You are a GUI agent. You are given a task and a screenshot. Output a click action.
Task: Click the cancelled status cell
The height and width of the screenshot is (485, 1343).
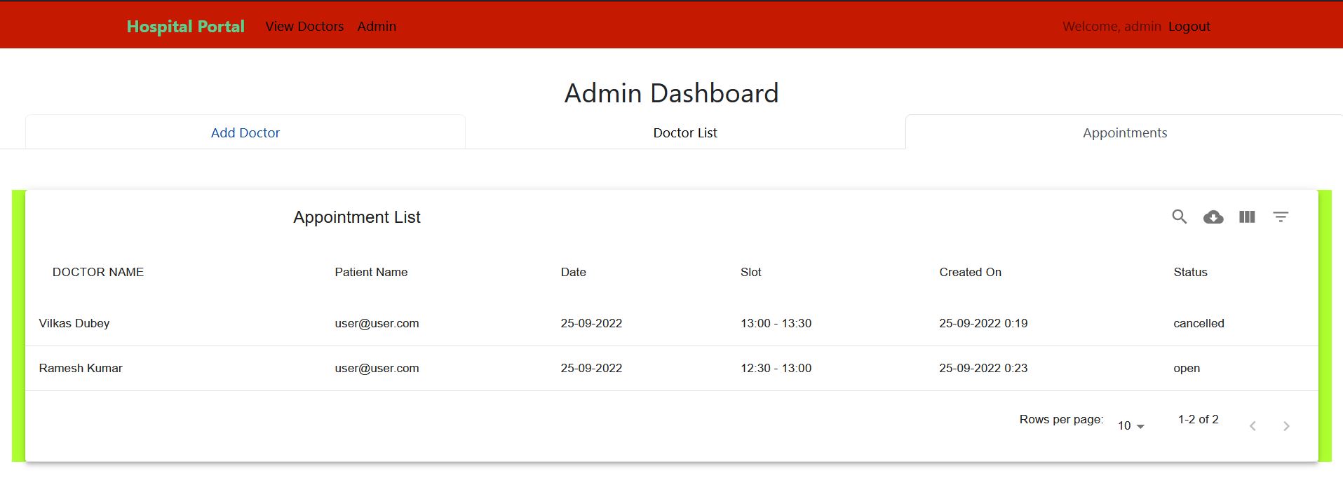[x=1199, y=323]
